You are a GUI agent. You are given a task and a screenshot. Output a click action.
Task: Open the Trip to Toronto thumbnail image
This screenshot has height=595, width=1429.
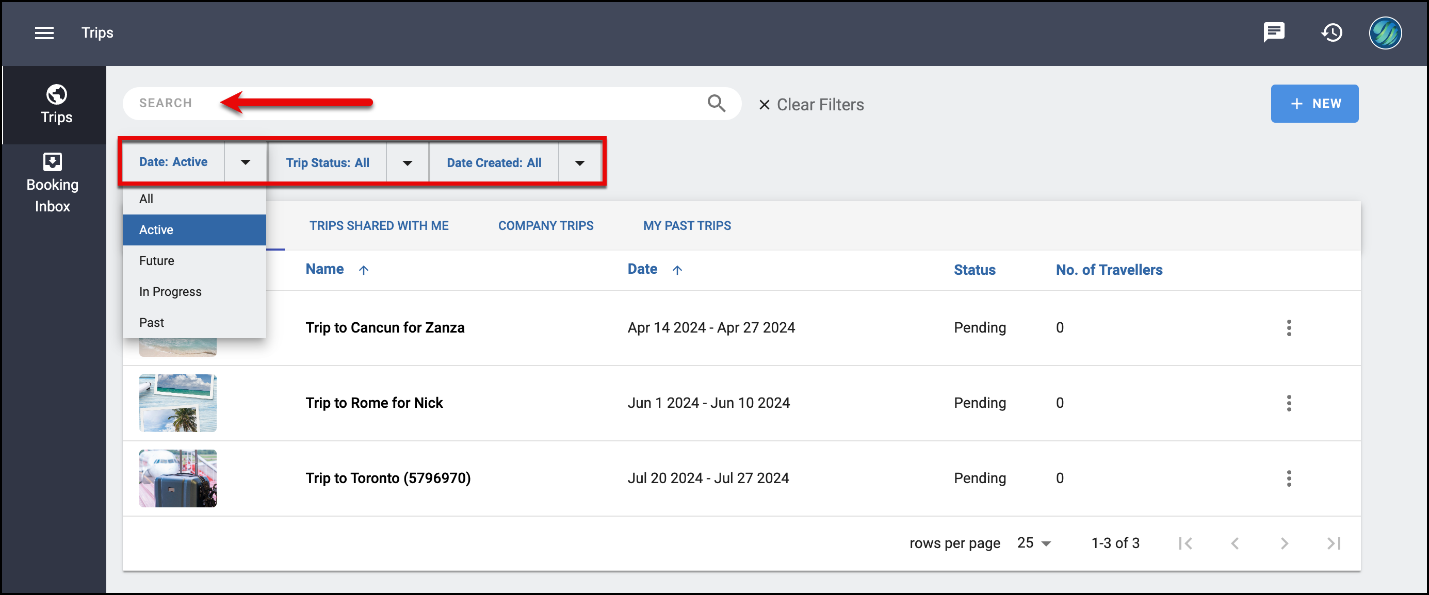tap(177, 478)
